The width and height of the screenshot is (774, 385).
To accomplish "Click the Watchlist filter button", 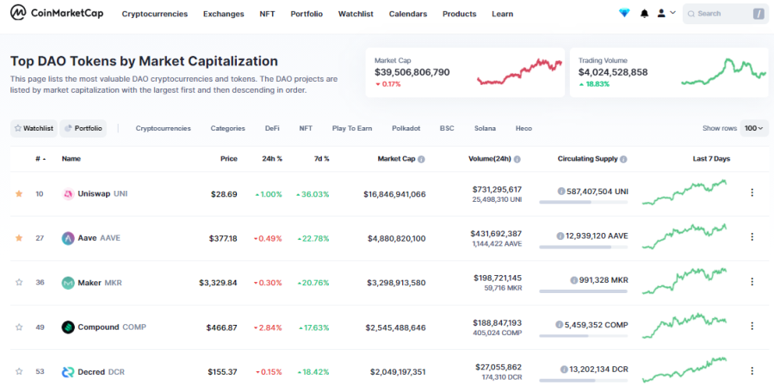I will (x=34, y=128).
